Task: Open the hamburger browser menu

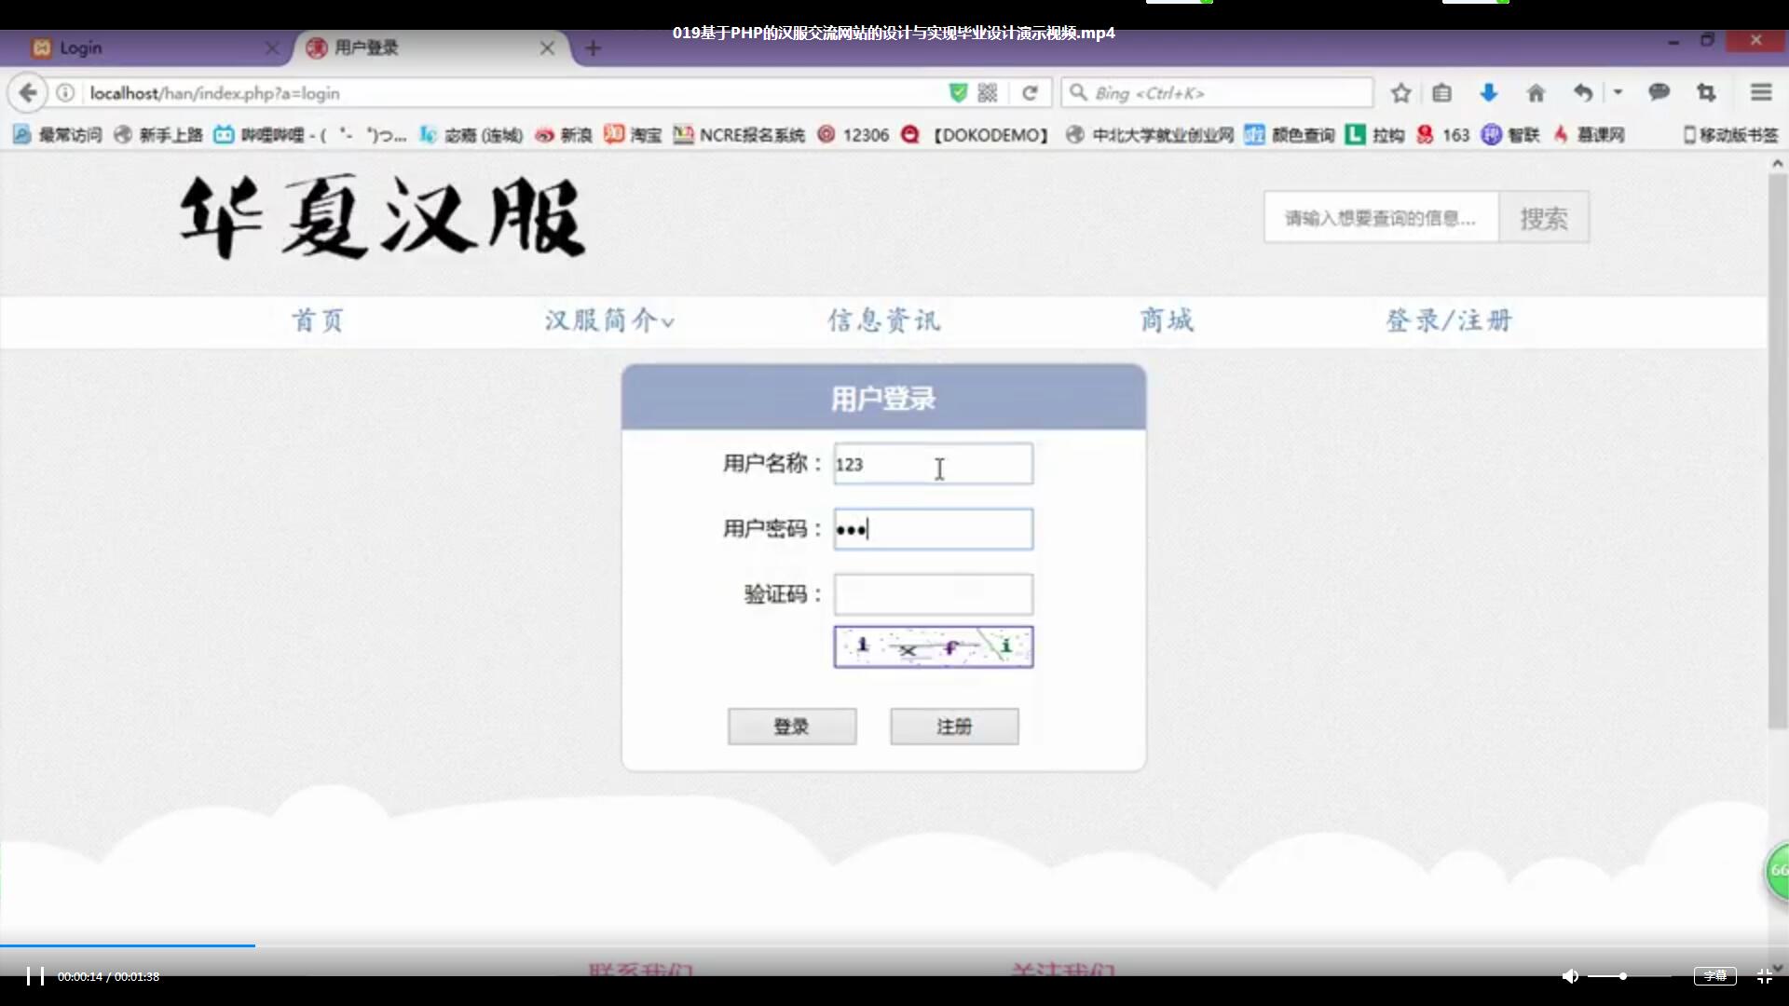Action: [x=1760, y=92]
